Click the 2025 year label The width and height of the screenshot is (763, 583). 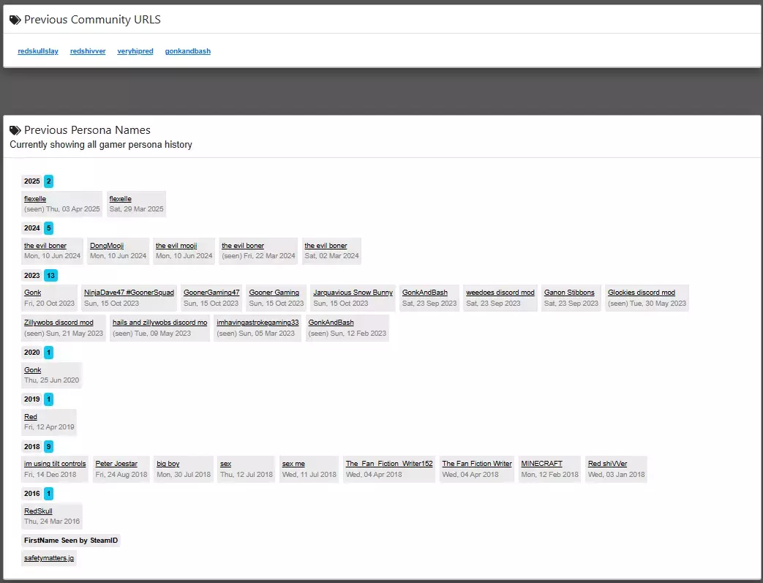32,181
